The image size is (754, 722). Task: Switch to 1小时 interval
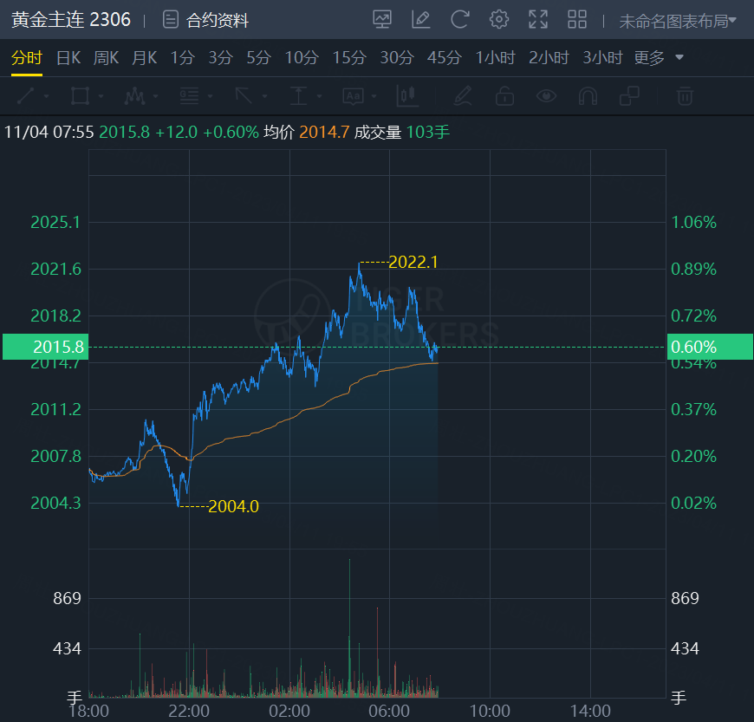(495, 58)
